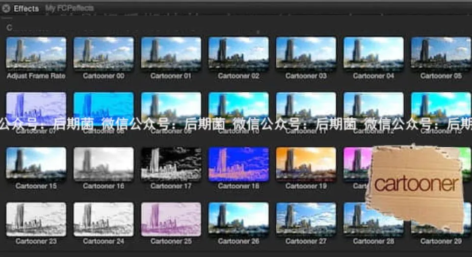
Task: Choose the Cartooner 15 effect
Action: pyautogui.click(x=36, y=164)
